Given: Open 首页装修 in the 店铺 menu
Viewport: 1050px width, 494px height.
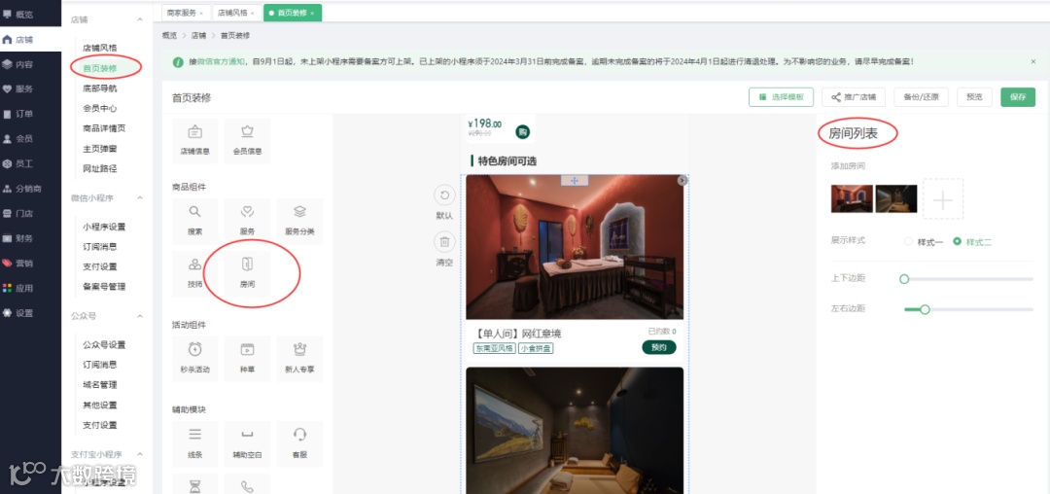Looking at the screenshot, I should (x=100, y=68).
